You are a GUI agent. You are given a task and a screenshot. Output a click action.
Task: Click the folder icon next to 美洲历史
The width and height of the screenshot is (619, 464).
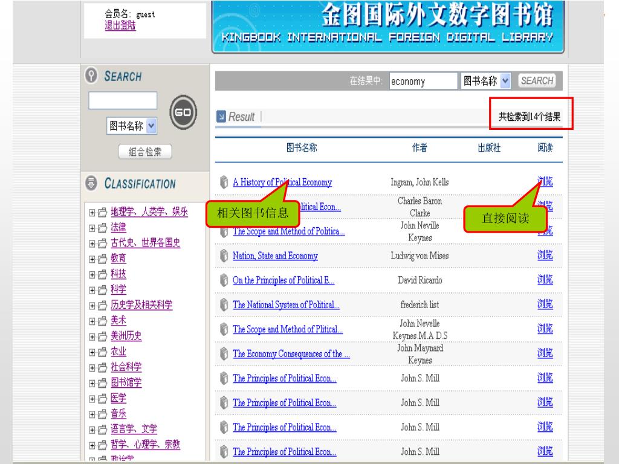coord(102,337)
